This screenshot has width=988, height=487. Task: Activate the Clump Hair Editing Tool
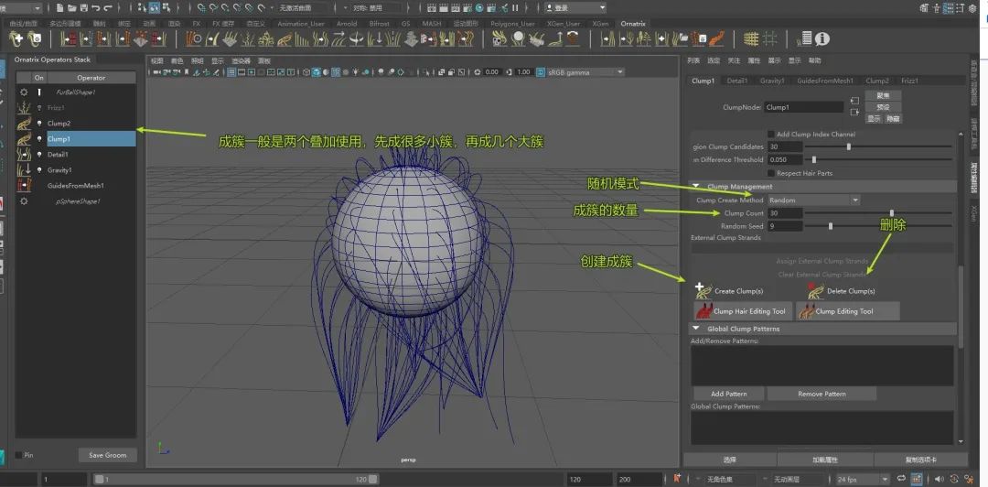tap(741, 311)
